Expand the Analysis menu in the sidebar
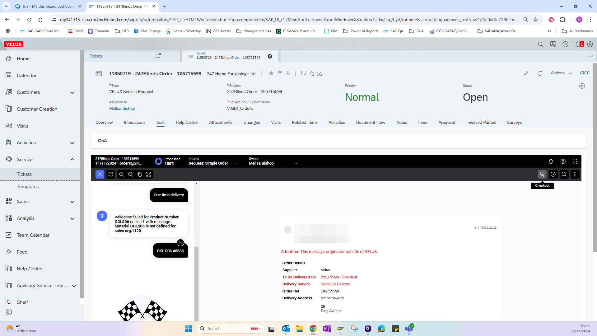Screen dimensions: 597x336 pyautogui.click(x=72, y=219)
